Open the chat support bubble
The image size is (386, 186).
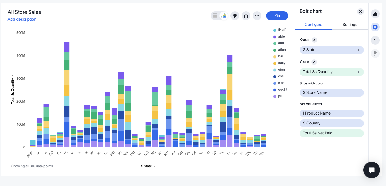(x=371, y=170)
